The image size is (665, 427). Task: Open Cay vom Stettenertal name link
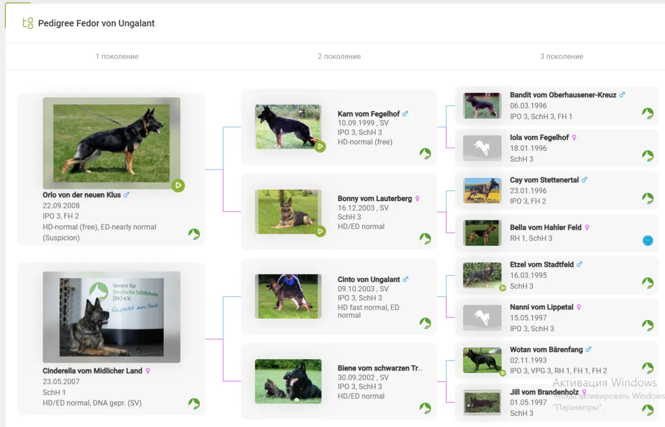(x=544, y=180)
